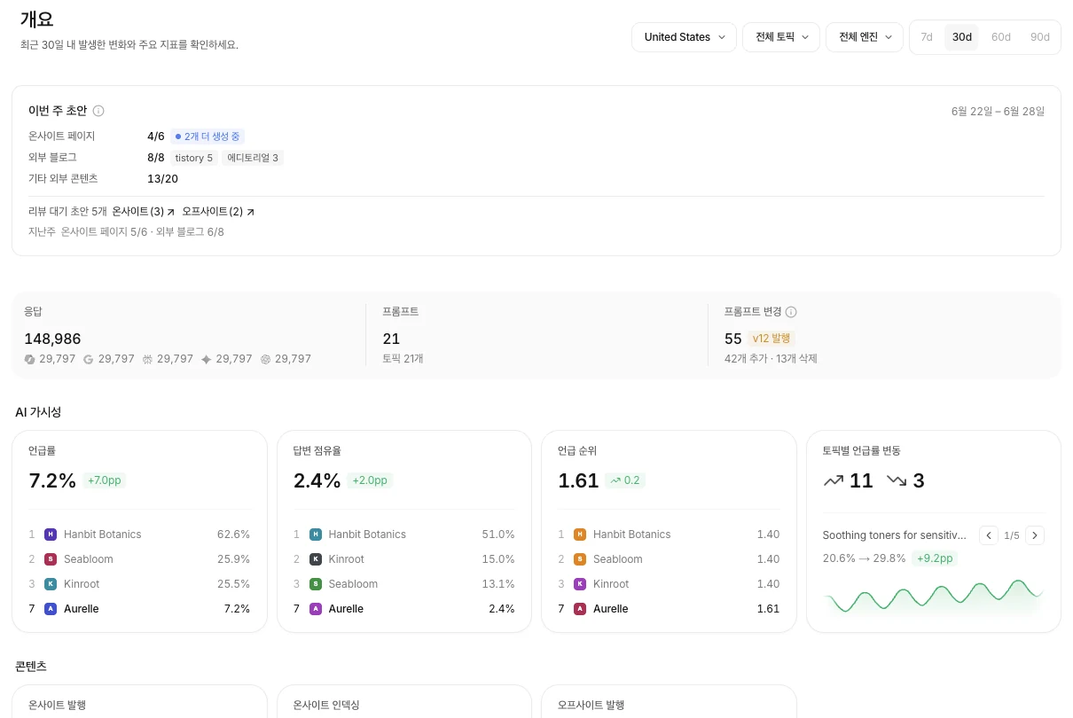Click Aurelle badge in 답변 점유율 card
The width and height of the screenshot is (1073, 718).
click(315, 609)
